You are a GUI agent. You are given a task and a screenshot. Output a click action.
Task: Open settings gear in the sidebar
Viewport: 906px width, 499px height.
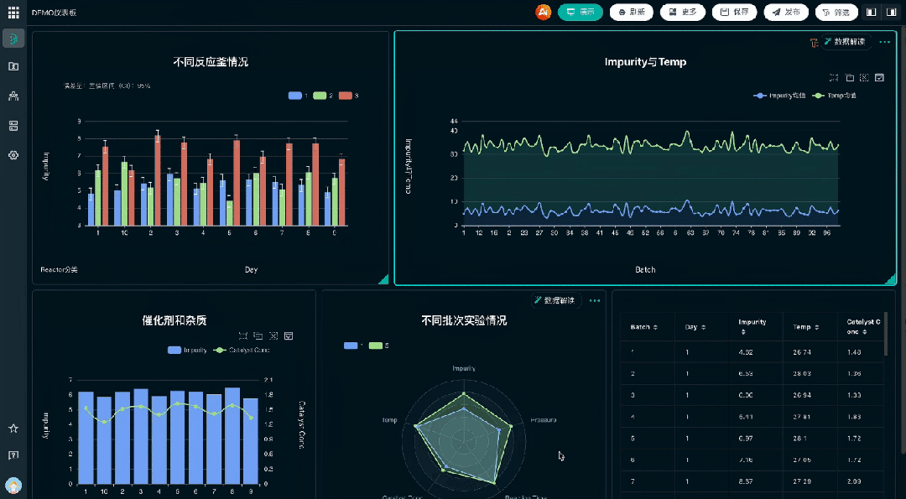click(x=13, y=155)
